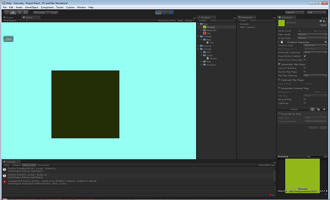
Task: Select the Rotate tool in the toolbar
Action: (x=19, y=12)
